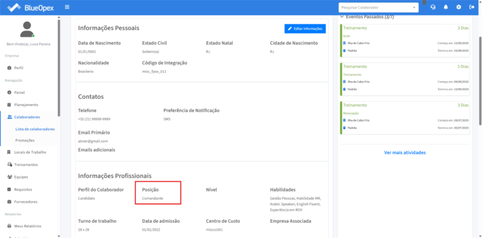Screen dimensions: 482x238
Task: Click cost center value misccc001
Action: click(x=214, y=229)
